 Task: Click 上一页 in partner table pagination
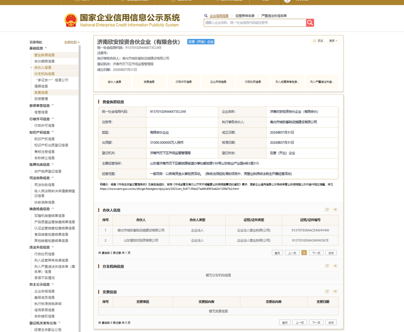coord(292,253)
